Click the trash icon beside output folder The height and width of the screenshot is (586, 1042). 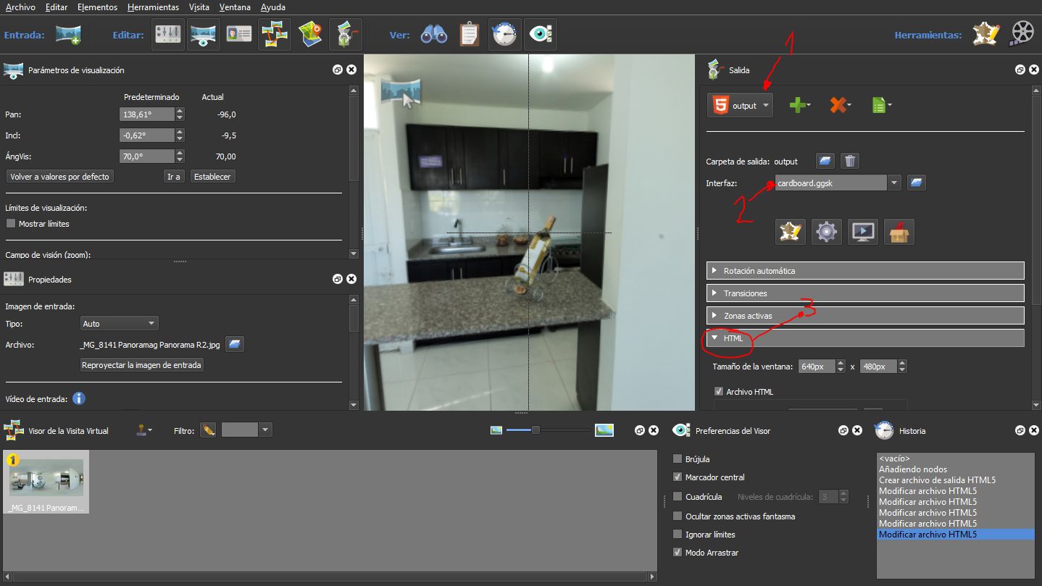[x=851, y=161]
